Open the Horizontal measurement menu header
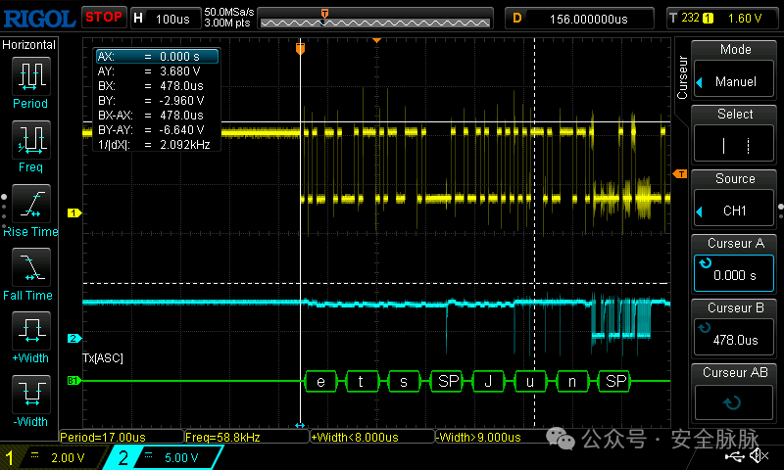This screenshot has width=784, height=470. 29,45
